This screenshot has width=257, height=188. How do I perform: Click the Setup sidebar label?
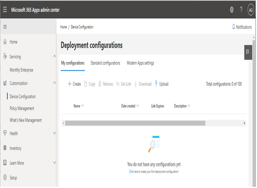click(13, 178)
